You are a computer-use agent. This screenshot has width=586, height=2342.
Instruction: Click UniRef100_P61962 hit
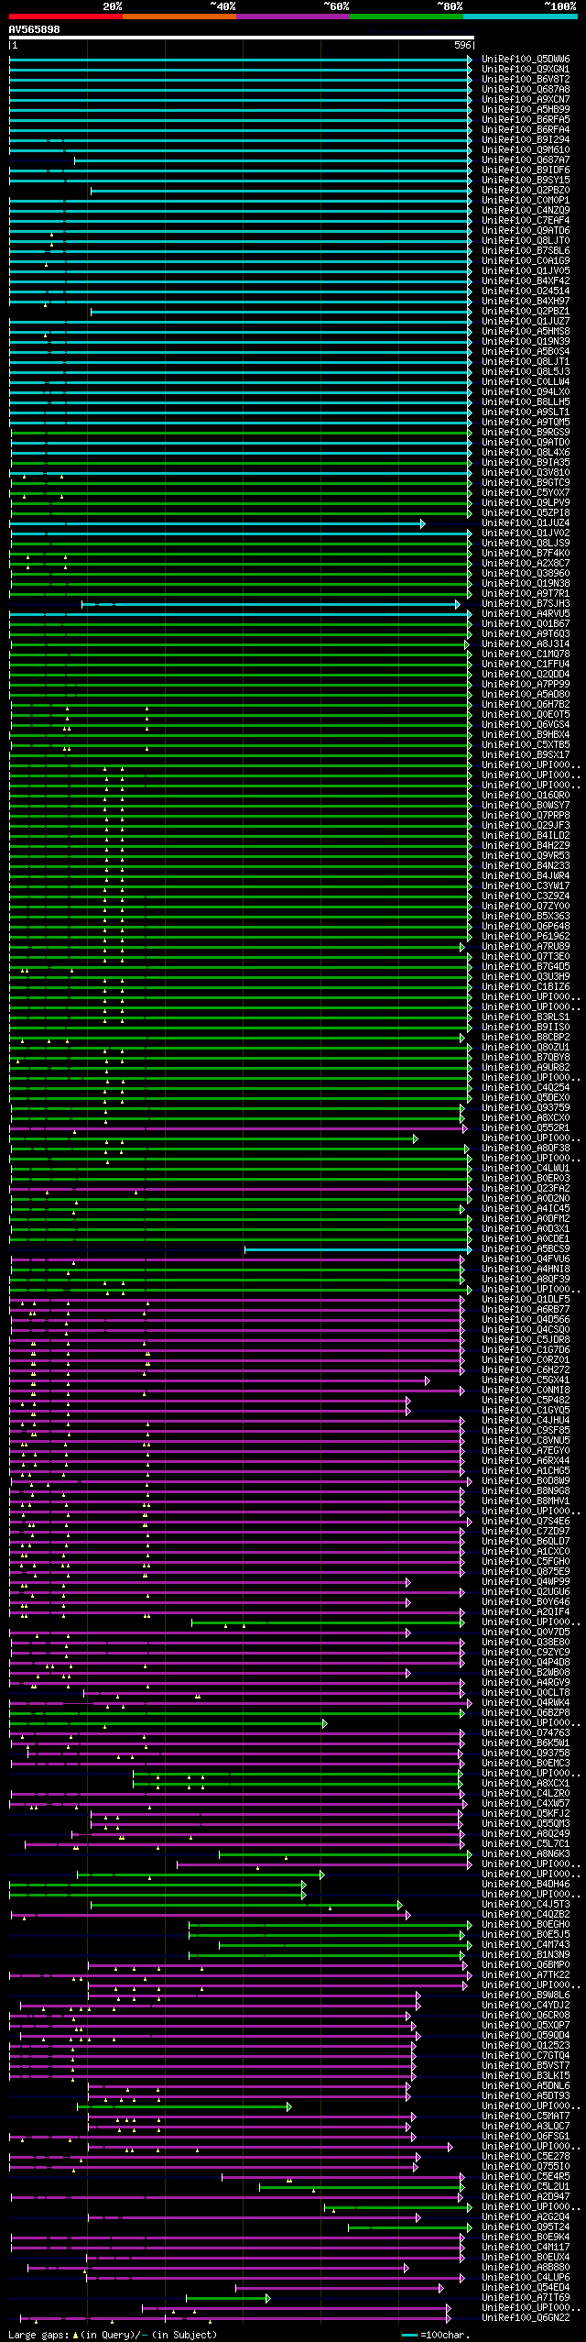click(x=526, y=937)
